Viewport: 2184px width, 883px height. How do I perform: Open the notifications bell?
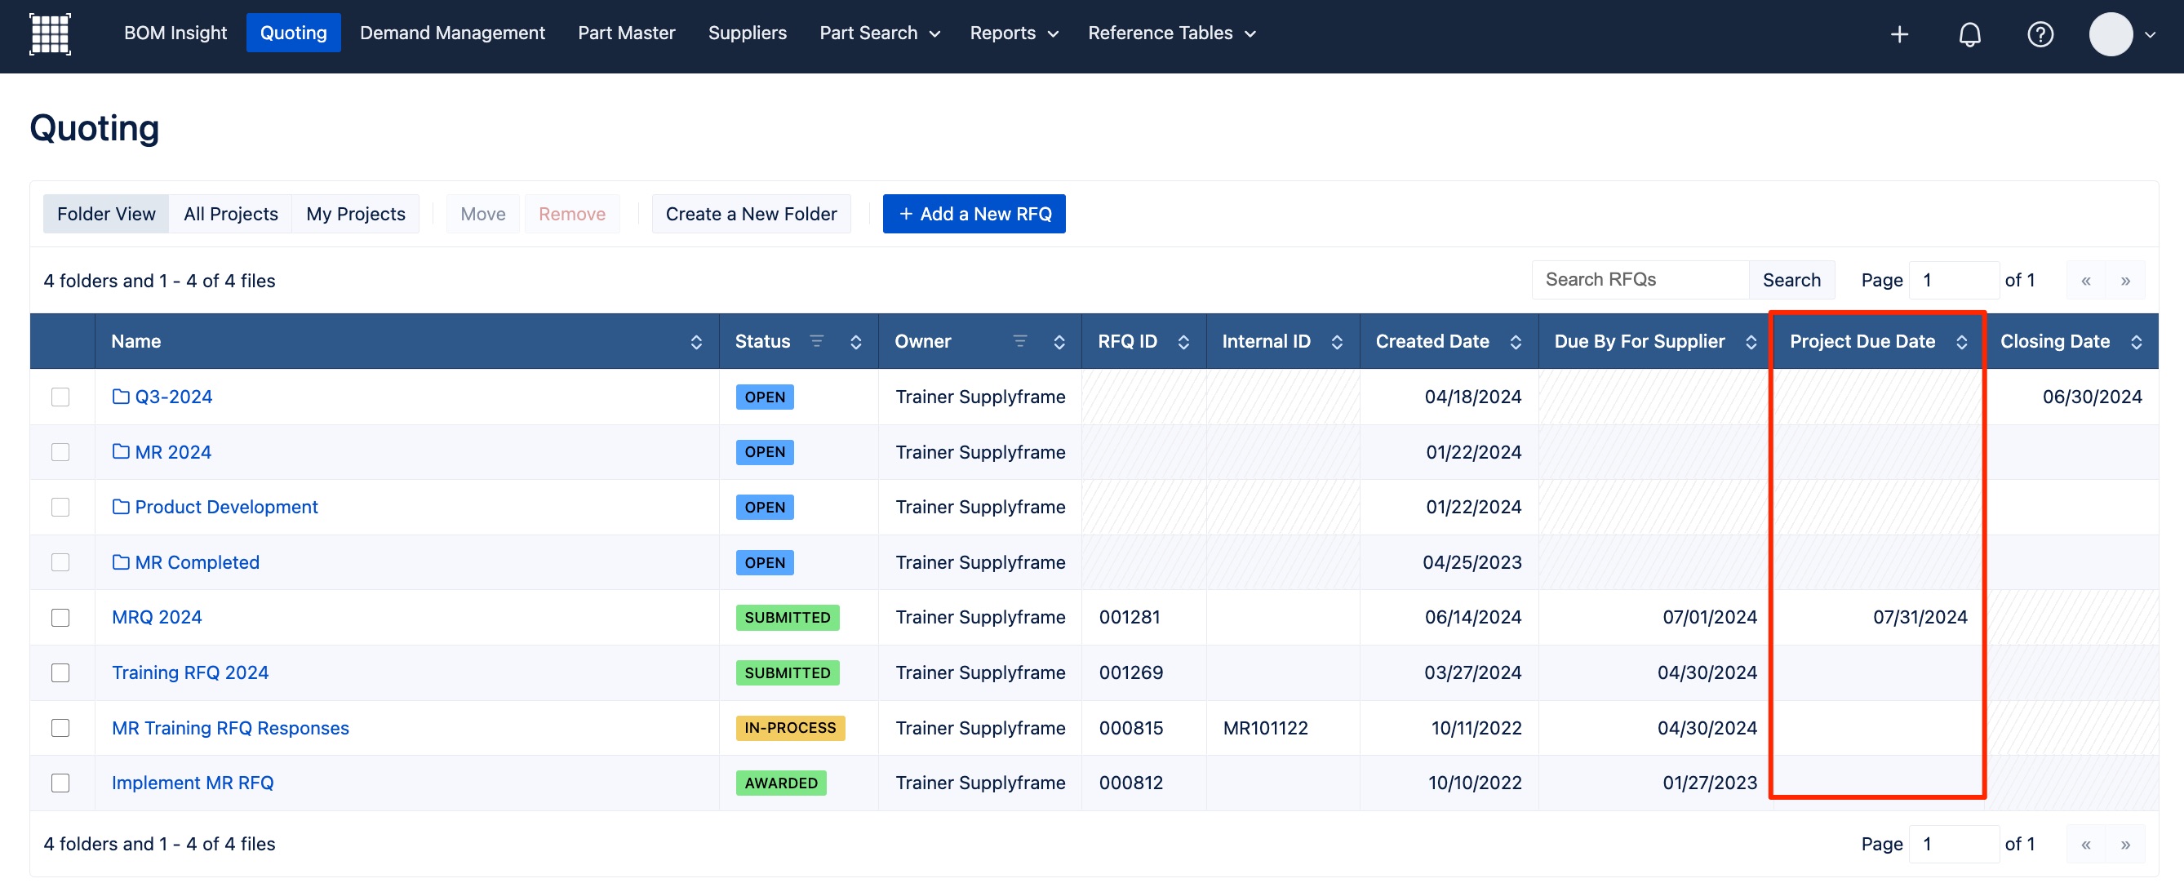click(1969, 34)
